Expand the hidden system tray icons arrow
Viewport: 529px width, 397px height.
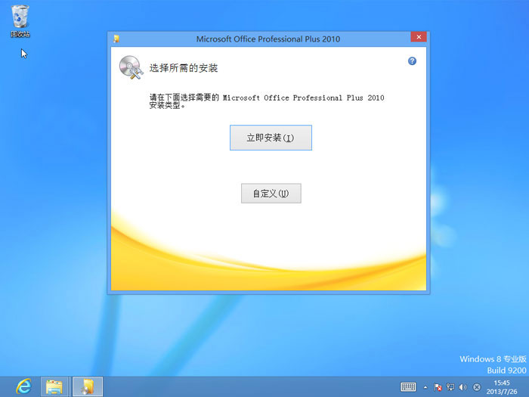point(425,387)
